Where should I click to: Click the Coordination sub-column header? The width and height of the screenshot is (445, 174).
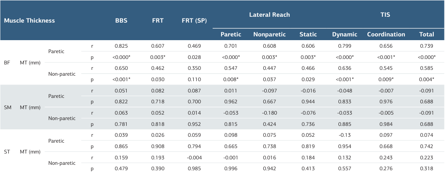(386, 34)
